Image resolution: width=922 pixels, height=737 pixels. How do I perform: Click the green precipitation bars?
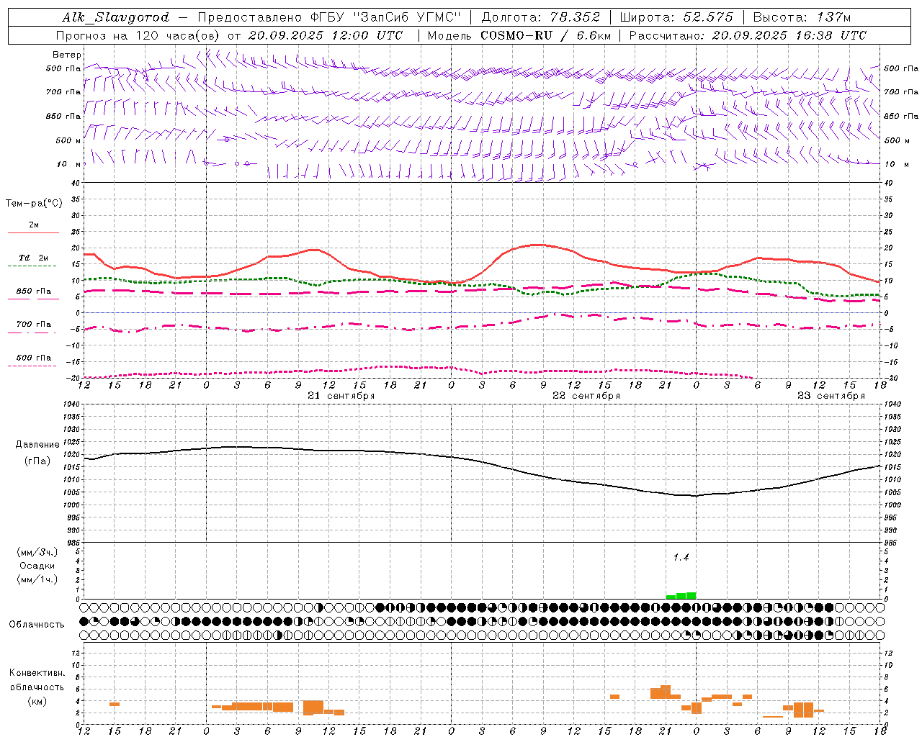pos(681,596)
